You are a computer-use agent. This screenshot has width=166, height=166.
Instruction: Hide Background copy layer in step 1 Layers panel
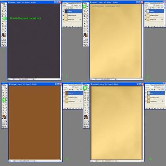click(x=63, y=15)
